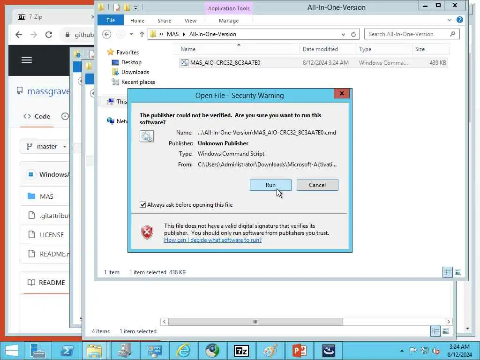Click MAS in the address bar breadcrumb

click(172, 34)
